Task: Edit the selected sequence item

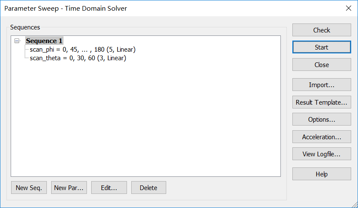Action: (109, 187)
